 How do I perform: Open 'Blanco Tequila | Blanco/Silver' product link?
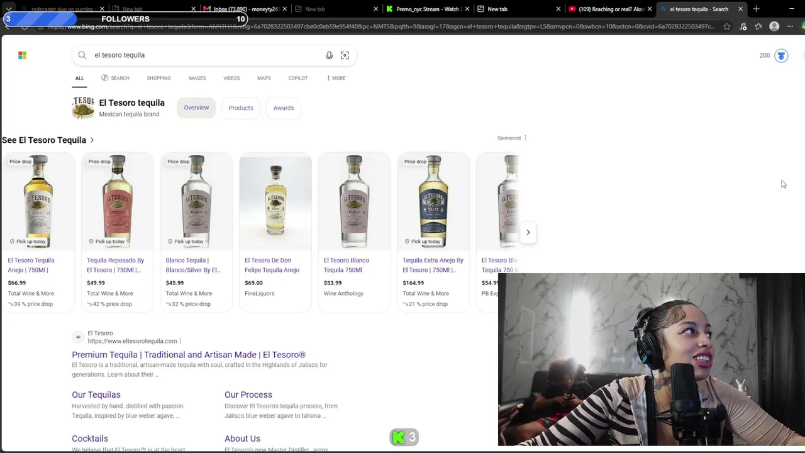click(x=193, y=265)
